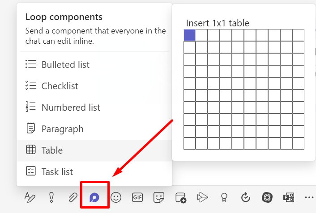Open the Viva Engage app icon
316x213 pixels.
pos(267,197)
